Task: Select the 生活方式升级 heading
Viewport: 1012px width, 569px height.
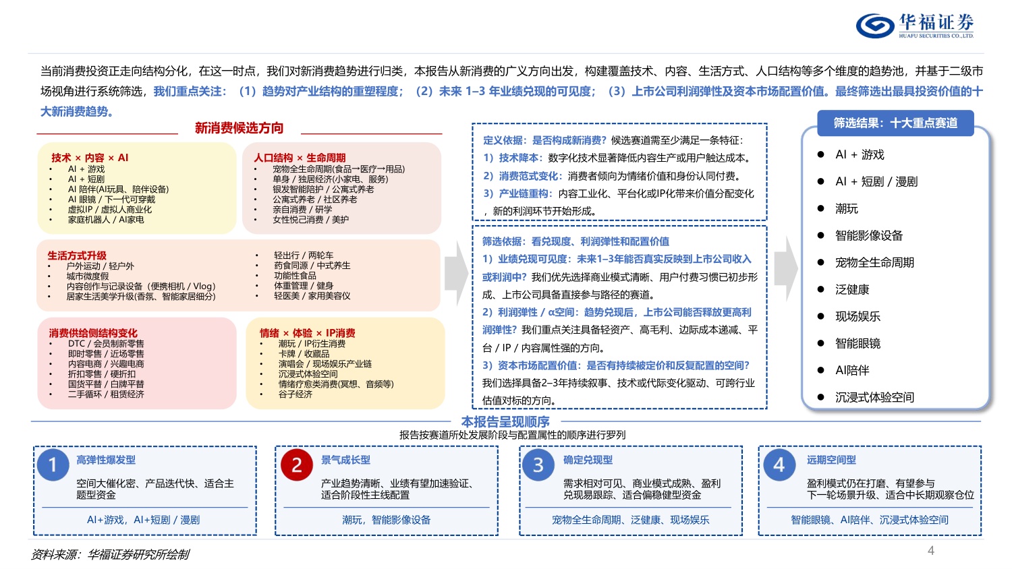Action: [x=77, y=256]
